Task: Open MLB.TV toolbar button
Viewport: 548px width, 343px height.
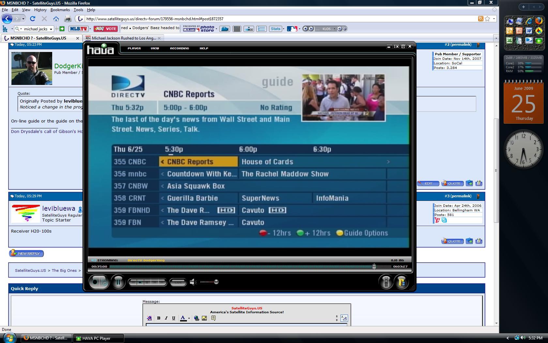Action: point(79,29)
